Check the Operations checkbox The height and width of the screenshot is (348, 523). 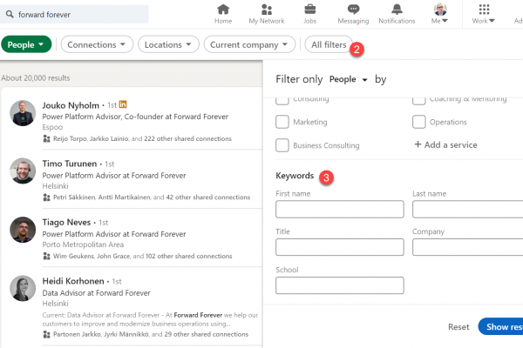coord(419,122)
